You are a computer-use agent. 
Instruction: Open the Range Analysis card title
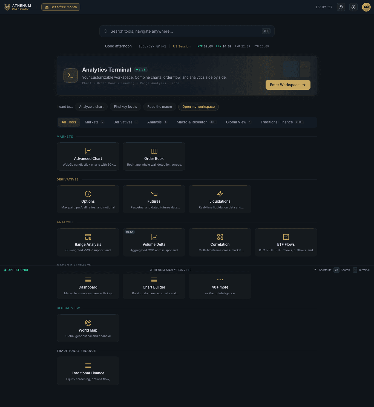pyautogui.click(x=88, y=244)
